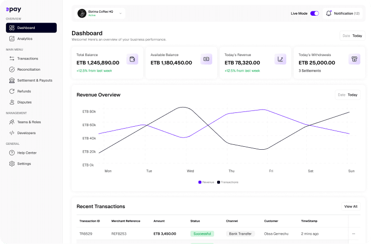Screen dimensions: 371x244
Task: Open Settings in the sidebar
Action: click(31, 164)
